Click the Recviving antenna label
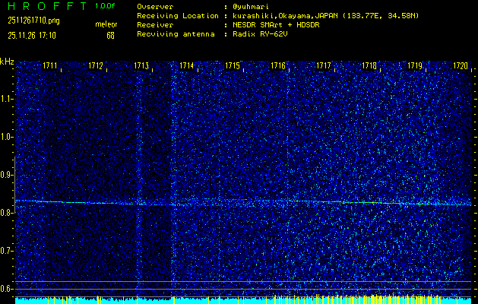Viewport: 478px width, 304px height. (x=176, y=34)
